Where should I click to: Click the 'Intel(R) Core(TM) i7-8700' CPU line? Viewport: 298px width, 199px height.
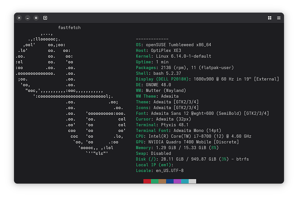pyautogui.click(x=193, y=136)
